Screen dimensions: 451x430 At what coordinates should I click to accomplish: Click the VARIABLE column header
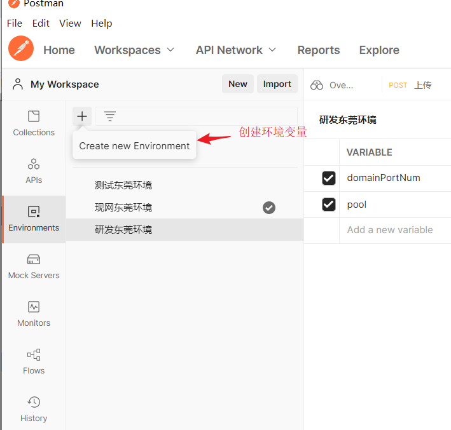click(x=369, y=152)
